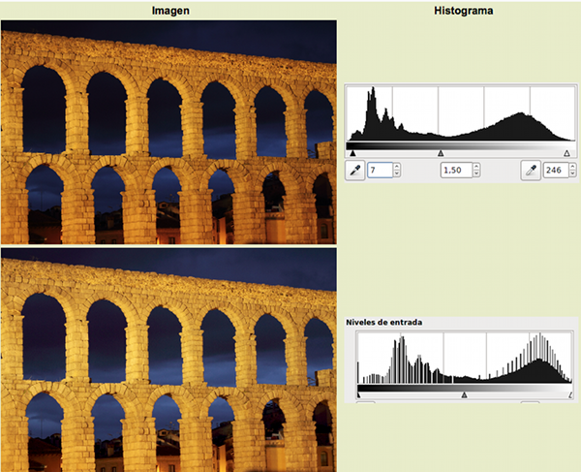Click the Histograma column heading
This screenshot has width=581, height=472.
464,11
